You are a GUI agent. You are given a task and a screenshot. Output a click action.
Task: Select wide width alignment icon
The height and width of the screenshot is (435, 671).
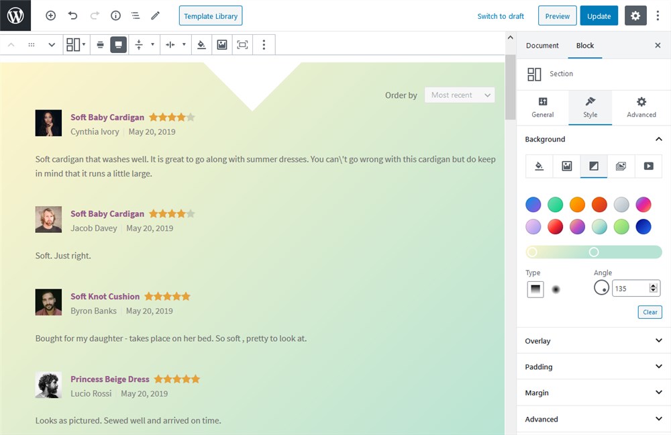pyautogui.click(x=100, y=44)
